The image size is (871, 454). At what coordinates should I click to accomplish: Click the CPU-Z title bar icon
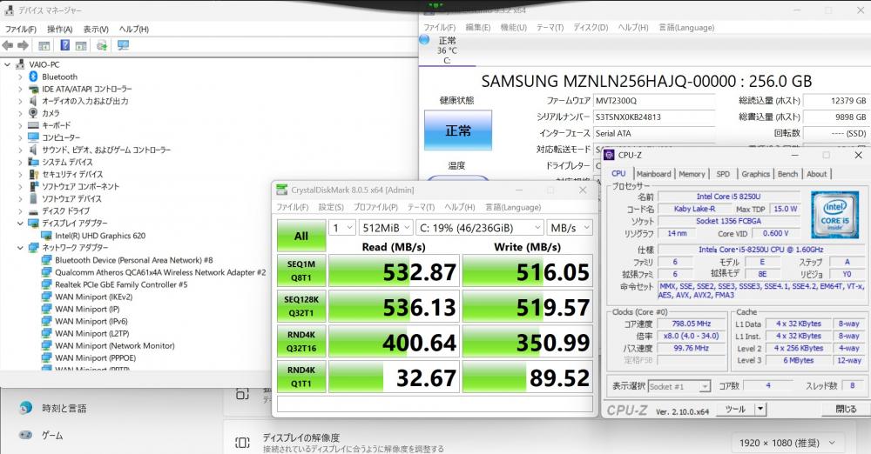(x=610, y=155)
